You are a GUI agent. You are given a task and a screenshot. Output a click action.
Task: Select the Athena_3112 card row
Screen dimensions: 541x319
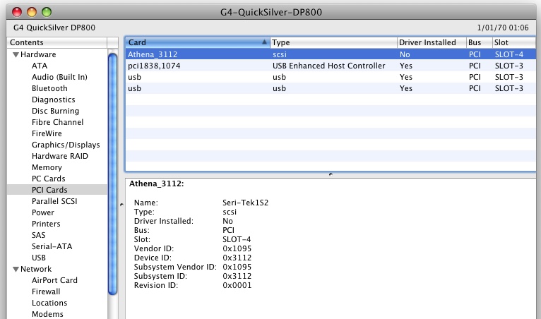point(331,54)
